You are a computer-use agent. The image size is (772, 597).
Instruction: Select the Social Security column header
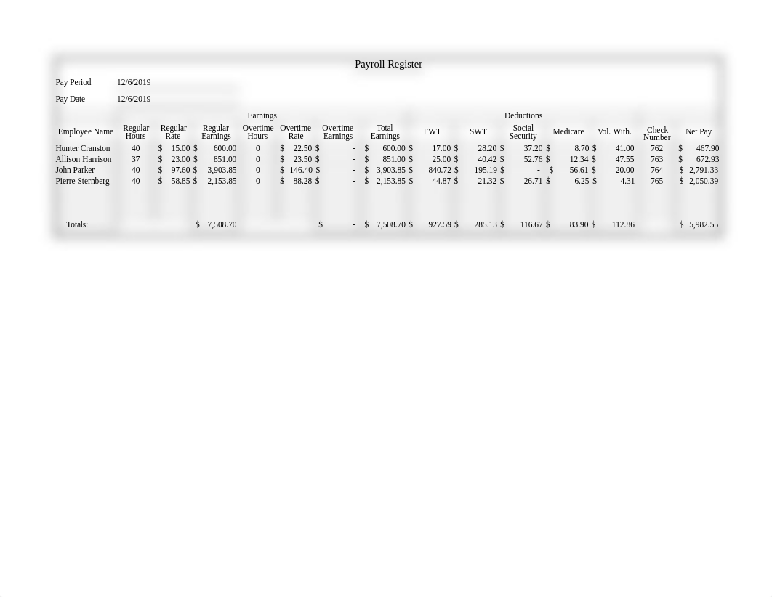(x=523, y=131)
